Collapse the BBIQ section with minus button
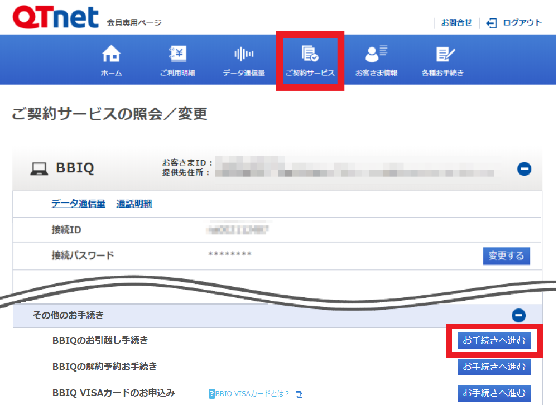558x405 pixels. (524, 169)
